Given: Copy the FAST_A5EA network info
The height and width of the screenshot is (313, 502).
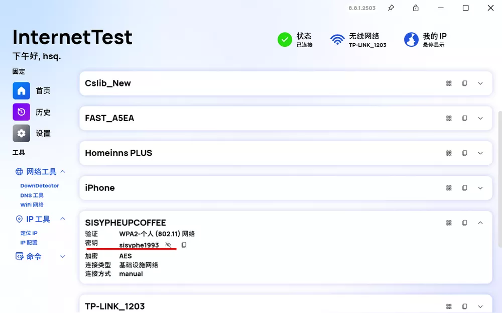Looking at the screenshot, I should tap(465, 118).
